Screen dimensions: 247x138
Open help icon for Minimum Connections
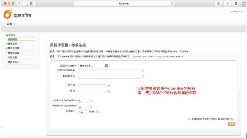pyautogui.click(x=91, y=101)
